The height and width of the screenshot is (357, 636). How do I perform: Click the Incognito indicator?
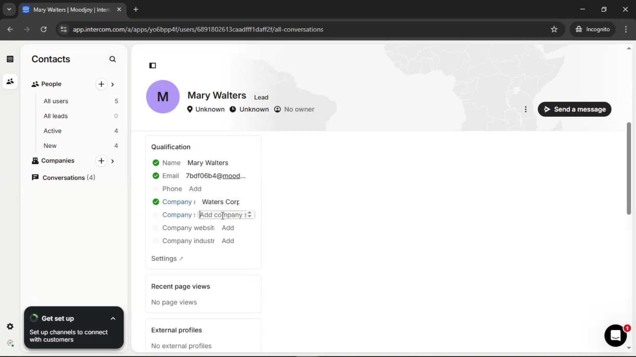(x=593, y=29)
